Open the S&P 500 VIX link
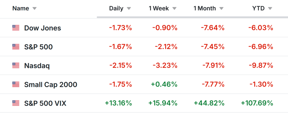This screenshot has width=288, height=113. click(45, 103)
